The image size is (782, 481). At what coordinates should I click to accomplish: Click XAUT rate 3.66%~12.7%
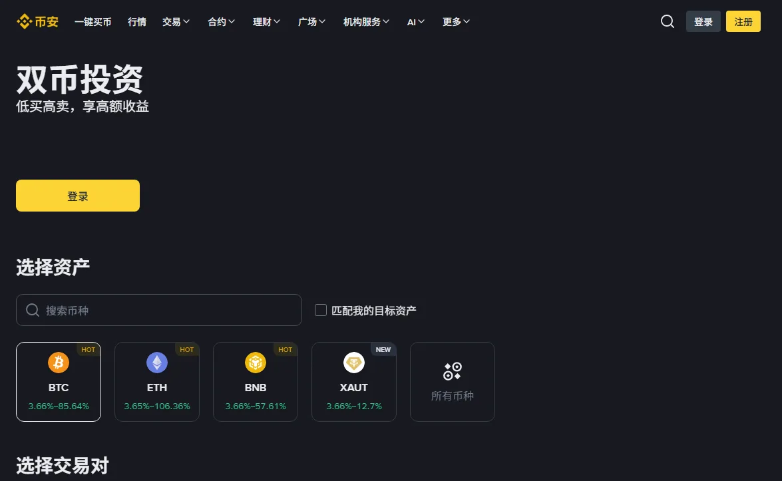[x=354, y=406]
